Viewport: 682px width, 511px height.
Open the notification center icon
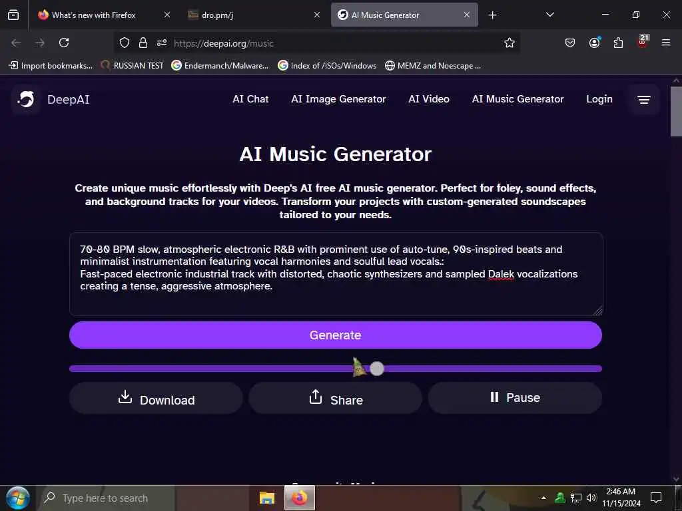pyautogui.click(x=655, y=498)
